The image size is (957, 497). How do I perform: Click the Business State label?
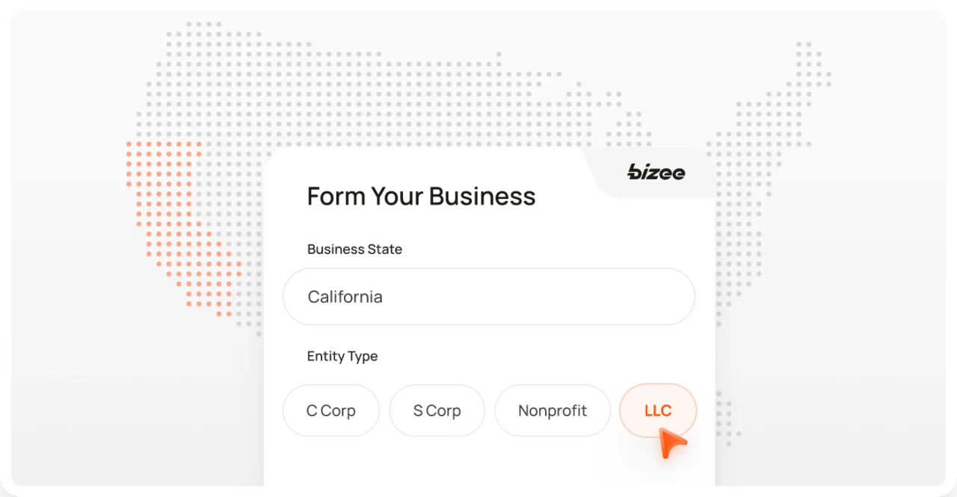[354, 249]
